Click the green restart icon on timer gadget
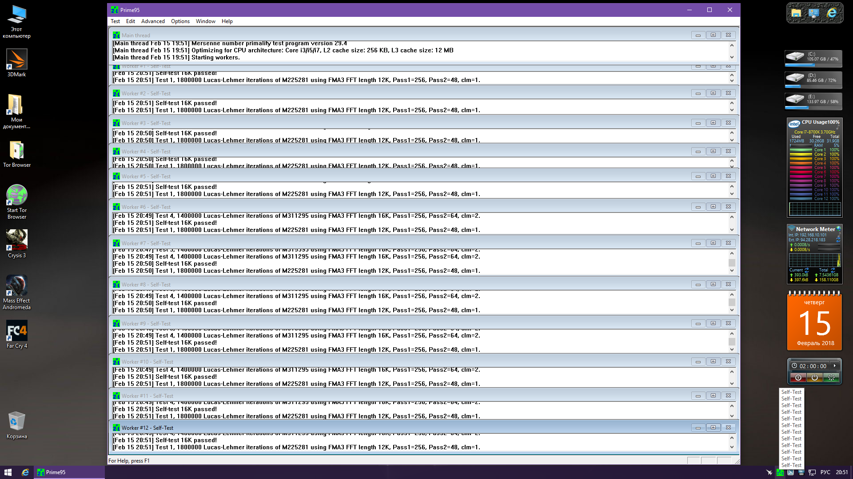 [x=831, y=377]
